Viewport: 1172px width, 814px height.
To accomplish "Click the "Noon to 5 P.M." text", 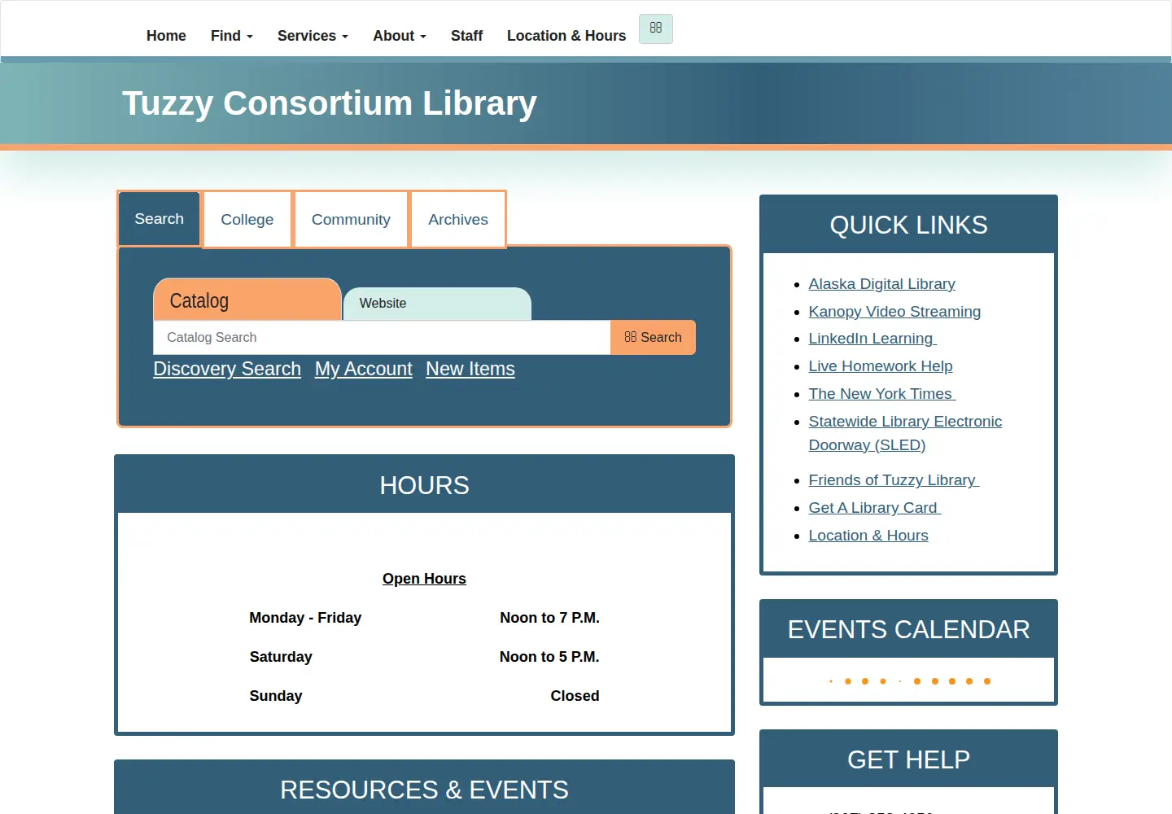I will tap(549, 657).
